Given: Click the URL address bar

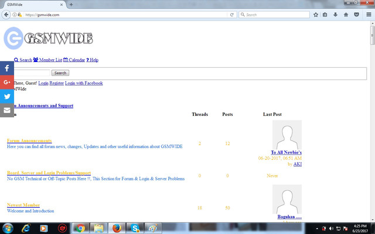Looking at the screenshot, I should (x=125, y=15).
